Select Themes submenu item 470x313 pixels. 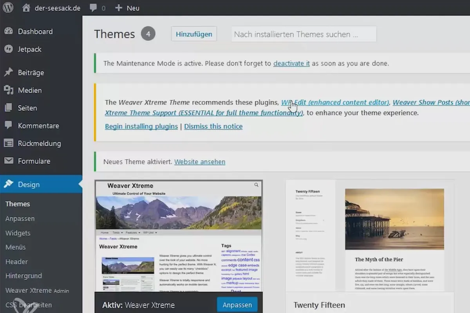[18, 204]
